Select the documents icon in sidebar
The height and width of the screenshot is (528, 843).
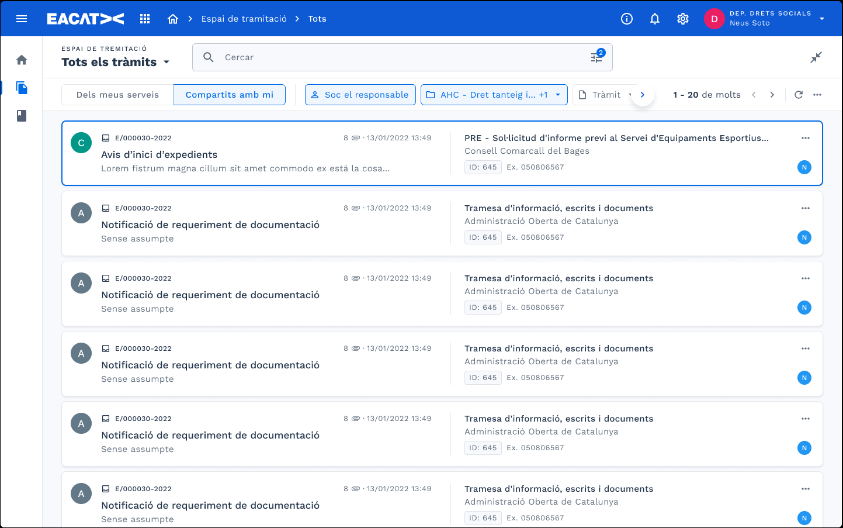(22, 88)
